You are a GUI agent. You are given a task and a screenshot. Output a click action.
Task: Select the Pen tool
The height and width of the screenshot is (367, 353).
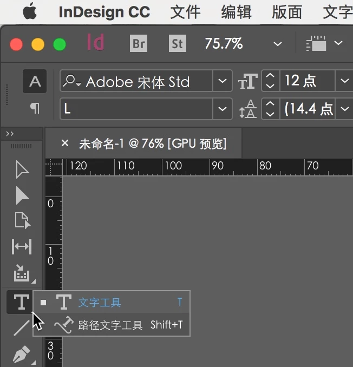click(x=22, y=353)
